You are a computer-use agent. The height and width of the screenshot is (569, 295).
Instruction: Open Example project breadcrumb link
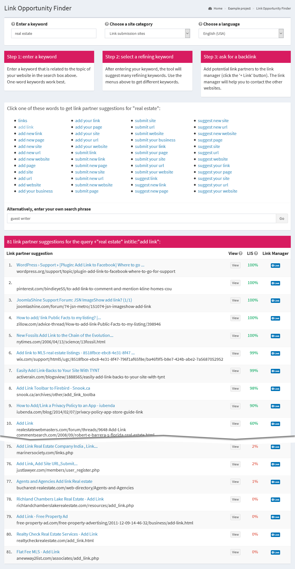(x=239, y=8)
